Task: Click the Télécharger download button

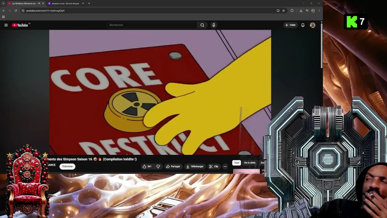Action: (195, 167)
